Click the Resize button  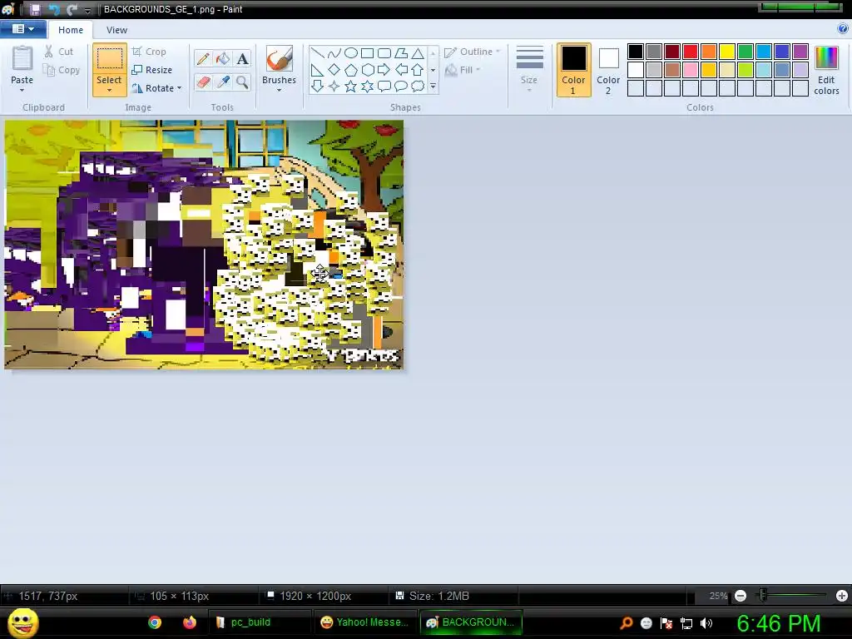click(153, 70)
